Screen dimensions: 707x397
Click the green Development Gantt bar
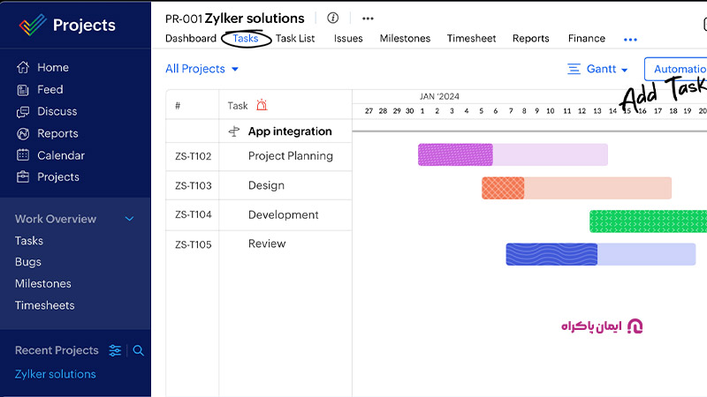pyautogui.click(x=648, y=221)
